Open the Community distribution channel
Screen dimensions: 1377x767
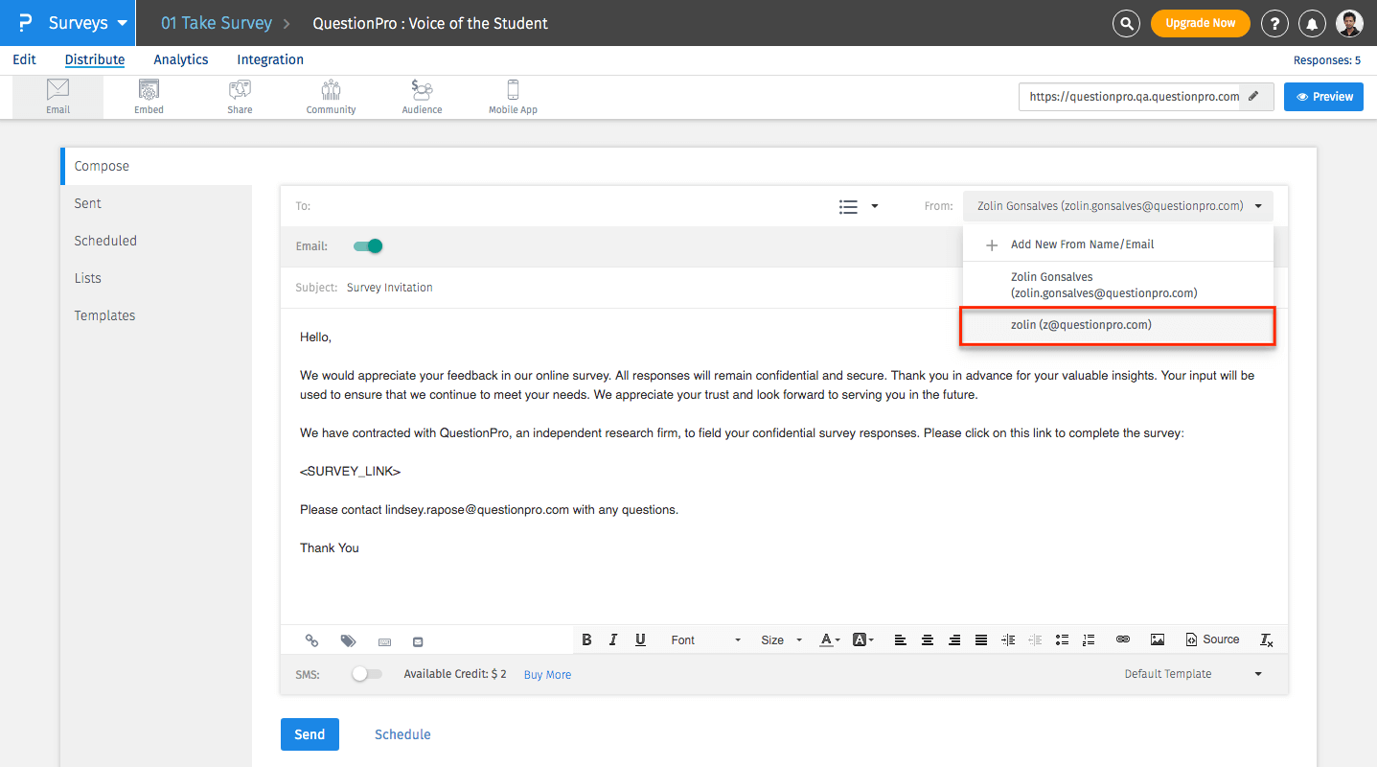point(330,96)
